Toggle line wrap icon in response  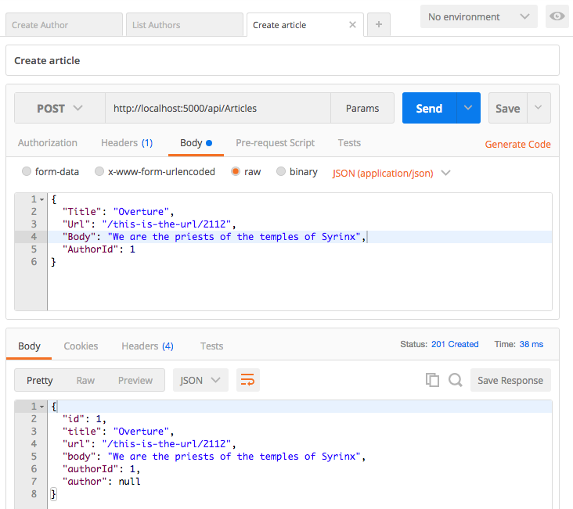point(248,380)
